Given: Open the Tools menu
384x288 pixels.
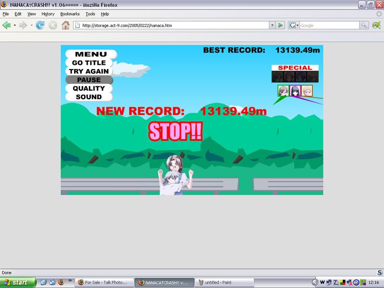Looking at the screenshot, I should pyautogui.click(x=90, y=14).
